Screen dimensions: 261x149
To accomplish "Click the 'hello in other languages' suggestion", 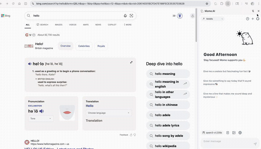I will pos(168,94).
